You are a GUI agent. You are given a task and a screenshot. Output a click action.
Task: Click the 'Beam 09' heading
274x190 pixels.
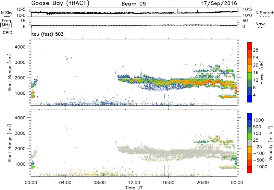[x=134, y=4]
